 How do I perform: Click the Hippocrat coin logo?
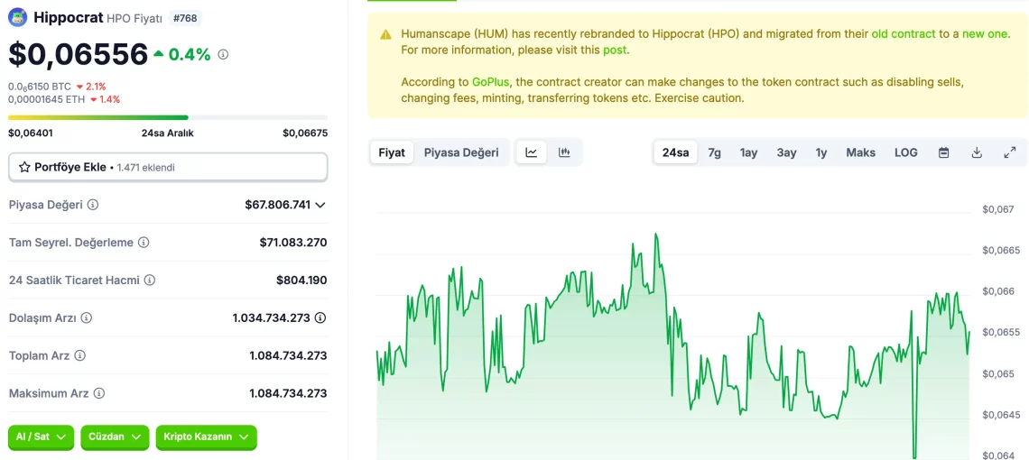pyautogui.click(x=18, y=17)
